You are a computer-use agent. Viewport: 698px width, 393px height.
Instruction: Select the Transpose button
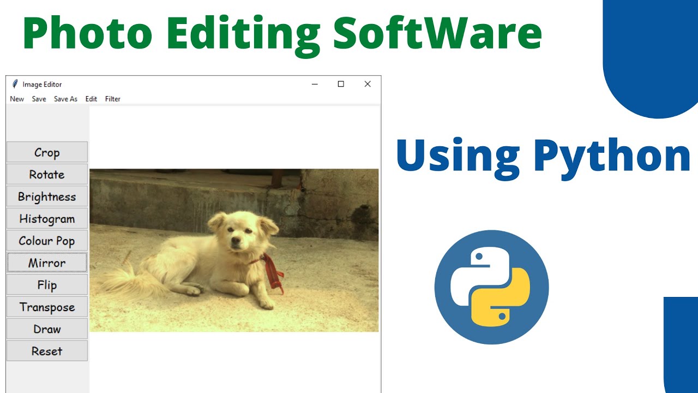click(x=47, y=307)
